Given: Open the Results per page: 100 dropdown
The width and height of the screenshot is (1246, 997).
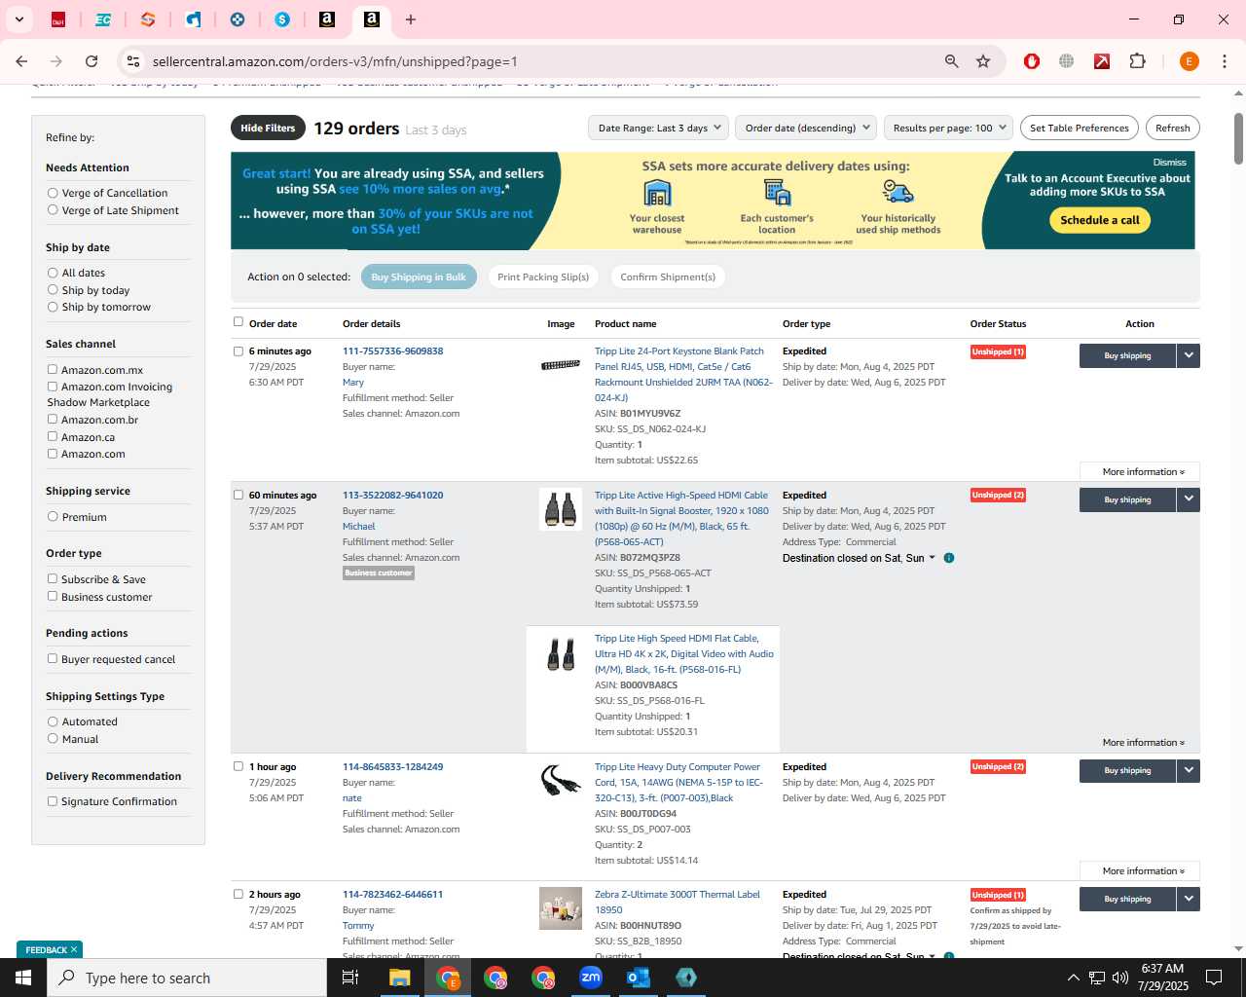Looking at the screenshot, I should (948, 128).
